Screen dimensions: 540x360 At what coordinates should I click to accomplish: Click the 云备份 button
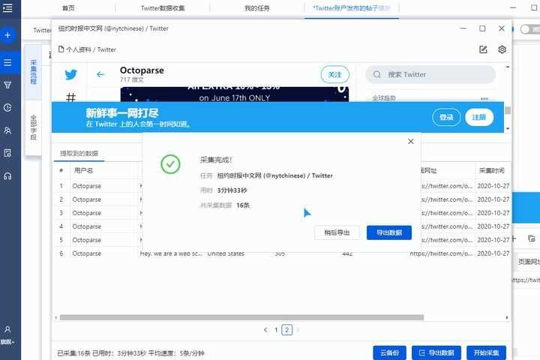pos(389,353)
